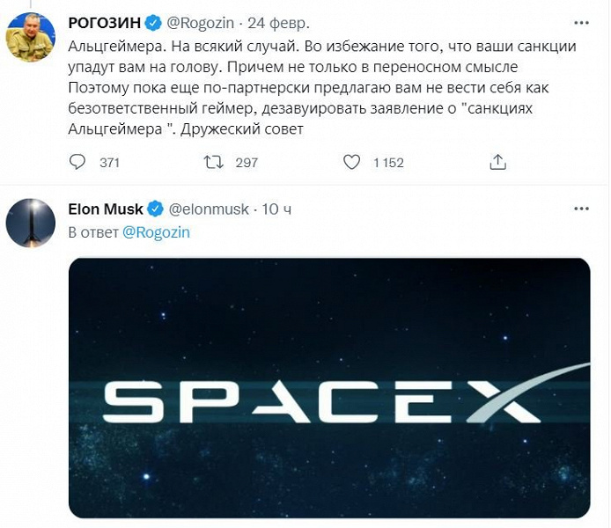Click the 1 152 likes count
The width and height of the screenshot is (611, 528).
point(387,162)
